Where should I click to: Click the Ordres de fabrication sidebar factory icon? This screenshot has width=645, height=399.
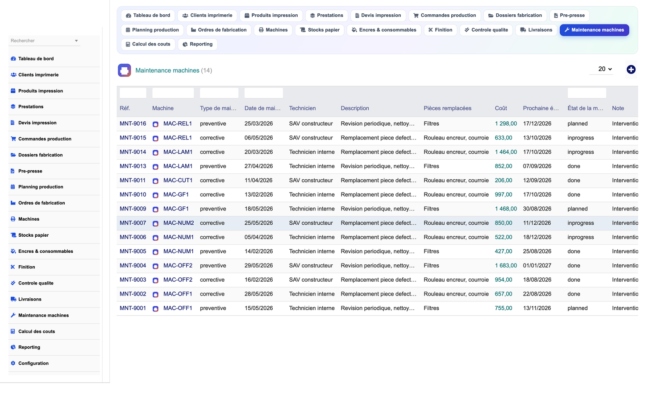[x=13, y=203]
